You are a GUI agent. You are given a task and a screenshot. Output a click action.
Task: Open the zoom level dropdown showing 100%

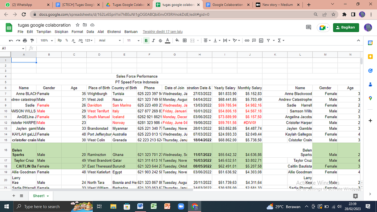[46, 40]
